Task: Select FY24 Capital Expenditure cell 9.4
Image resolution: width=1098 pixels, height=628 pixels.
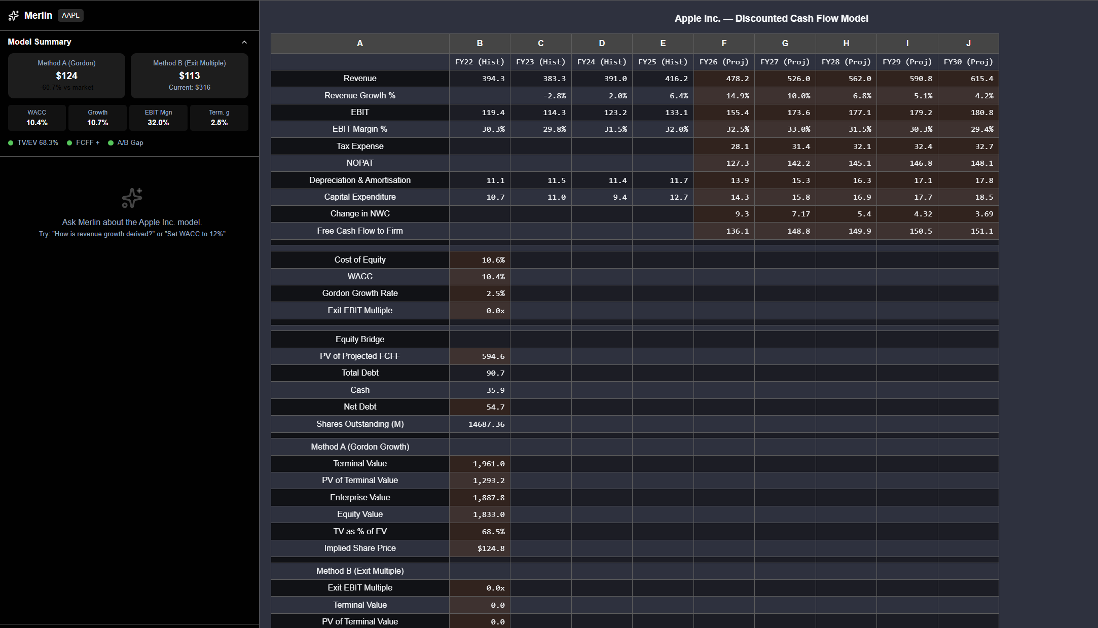Action: [x=602, y=197]
